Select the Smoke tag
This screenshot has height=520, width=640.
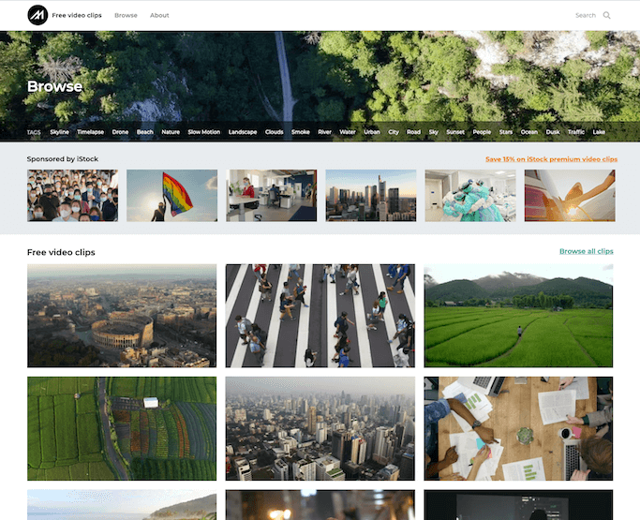301,132
